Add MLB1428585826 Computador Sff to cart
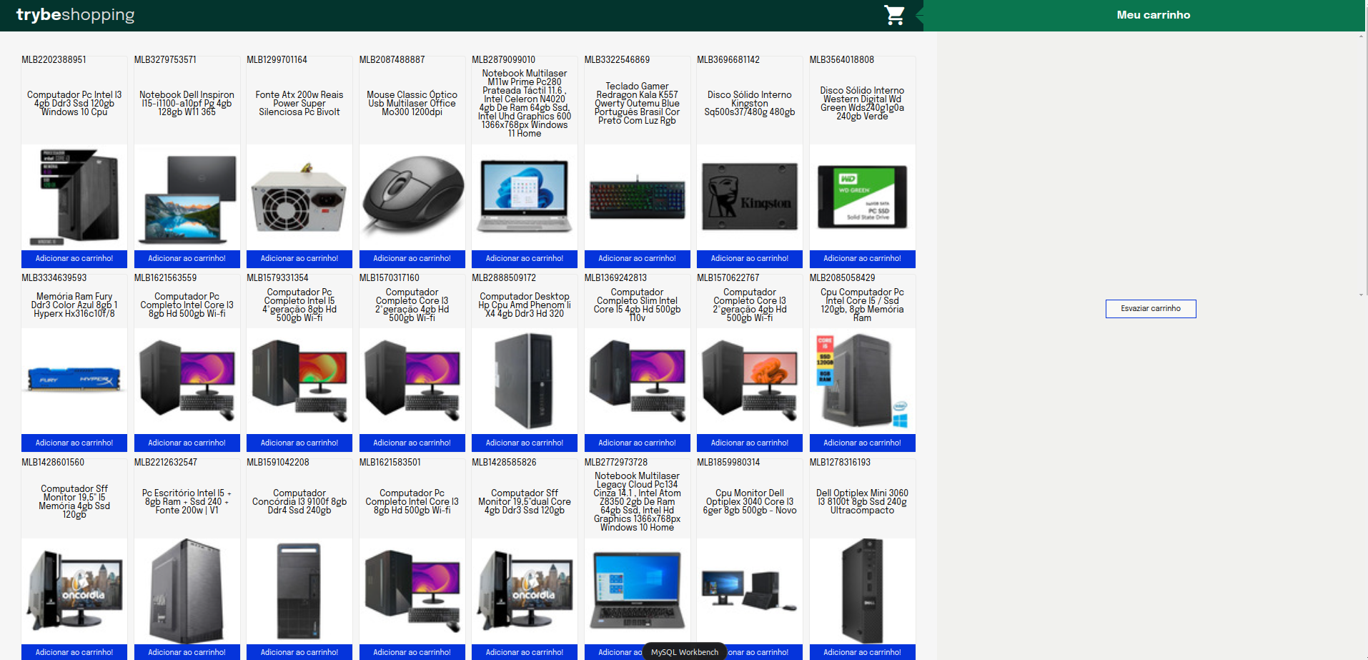The width and height of the screenshot is (1368, 660). pos(525,652)
